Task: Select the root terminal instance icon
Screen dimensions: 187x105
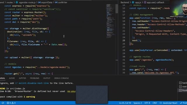Action: [x=180, y=87]
